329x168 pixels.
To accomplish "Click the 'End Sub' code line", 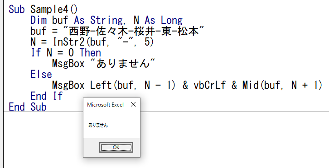I will (28, 107).
